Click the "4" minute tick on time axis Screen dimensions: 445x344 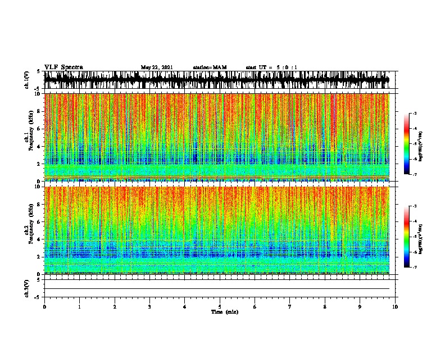coord(185,307)
